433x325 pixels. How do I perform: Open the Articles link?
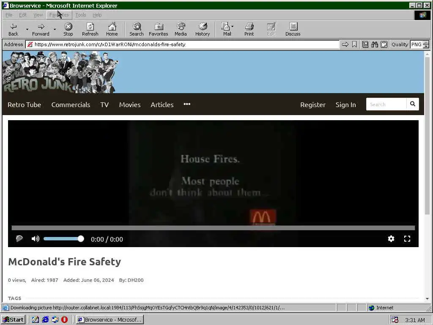[x=162, y=105]
